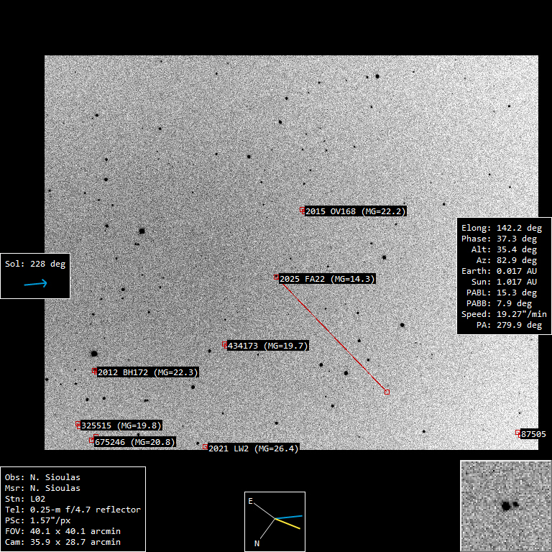The height and width of the screenshot is (552, 552).
Task: Click the blue solar direction arrow
Action: (35, 284)
